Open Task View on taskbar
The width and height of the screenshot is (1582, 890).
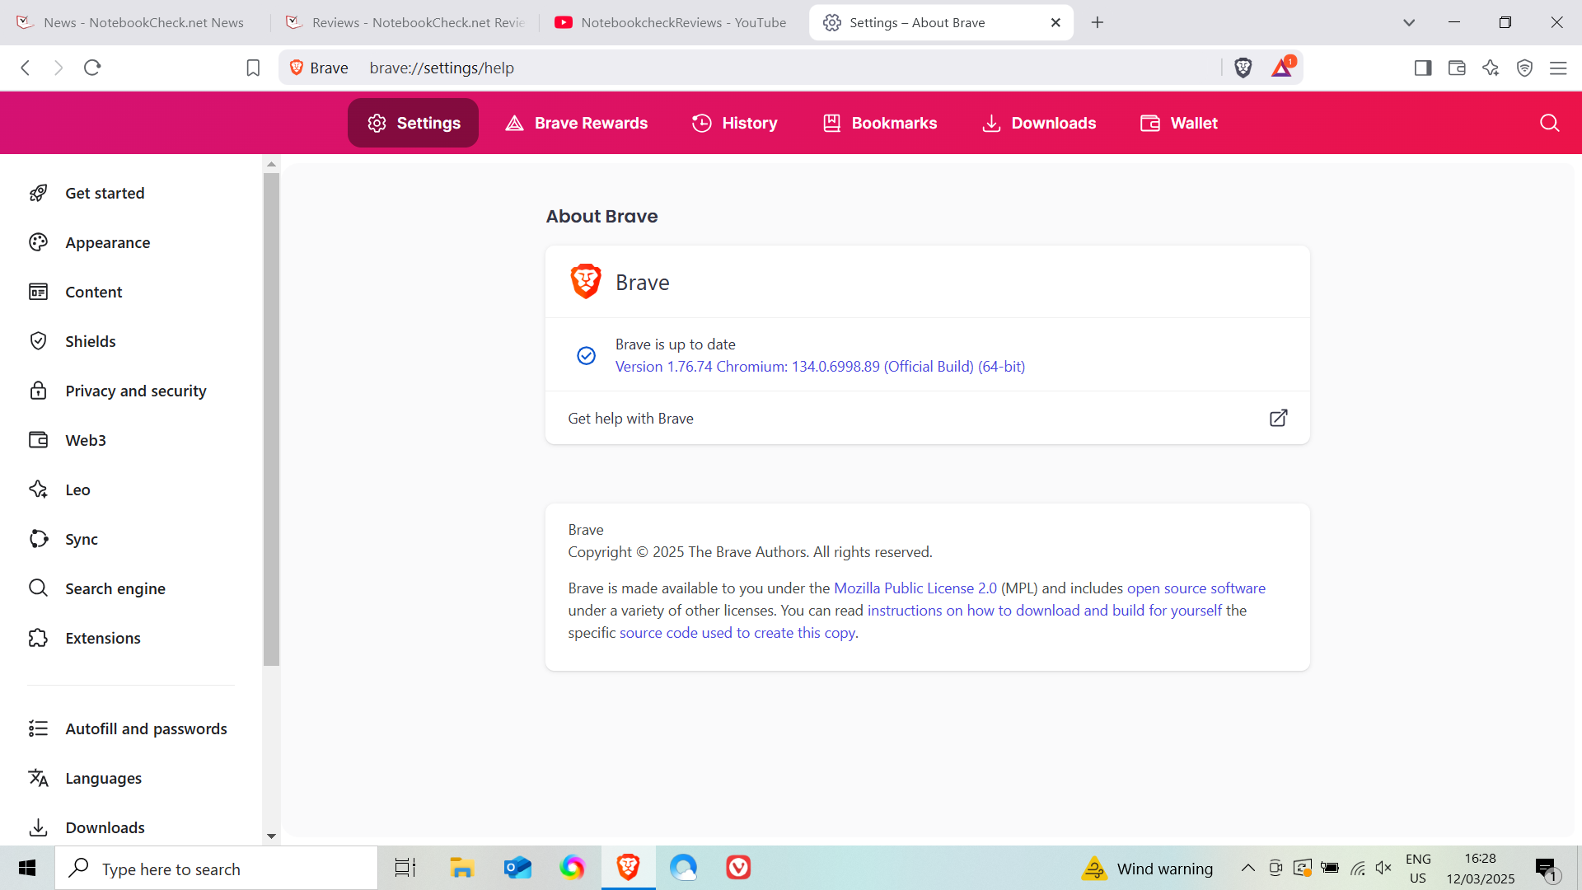point(405,868)
